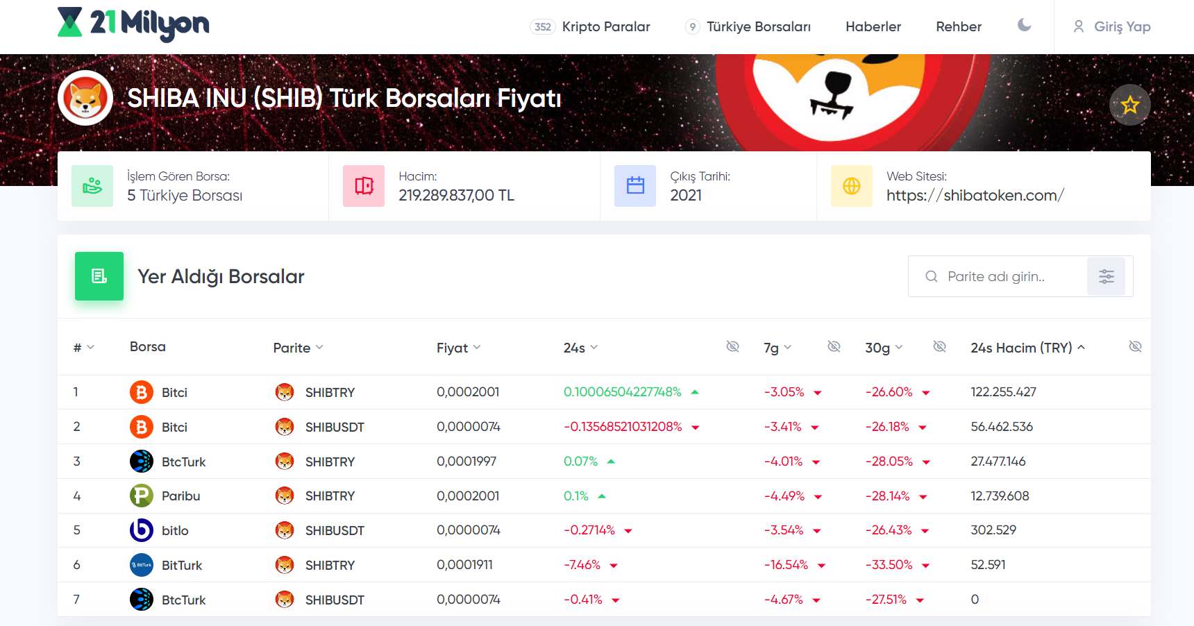Select the Borsa column header
The image size is (1194, 626).
(x=148, y=346)
